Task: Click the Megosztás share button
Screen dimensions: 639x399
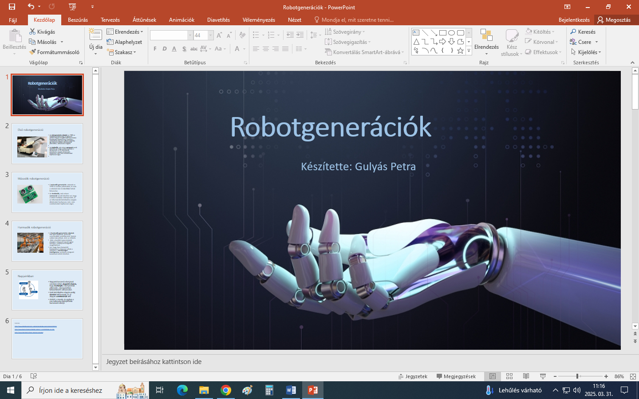Action: coord(614,20)
